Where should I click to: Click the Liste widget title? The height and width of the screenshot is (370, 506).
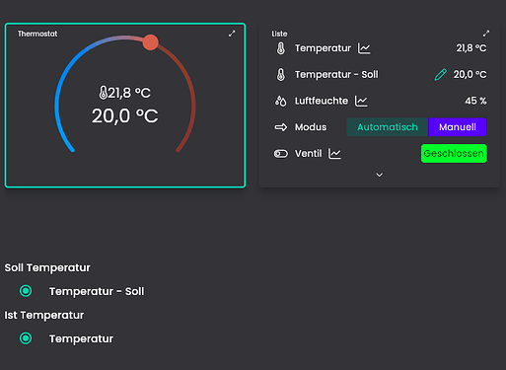279,34
